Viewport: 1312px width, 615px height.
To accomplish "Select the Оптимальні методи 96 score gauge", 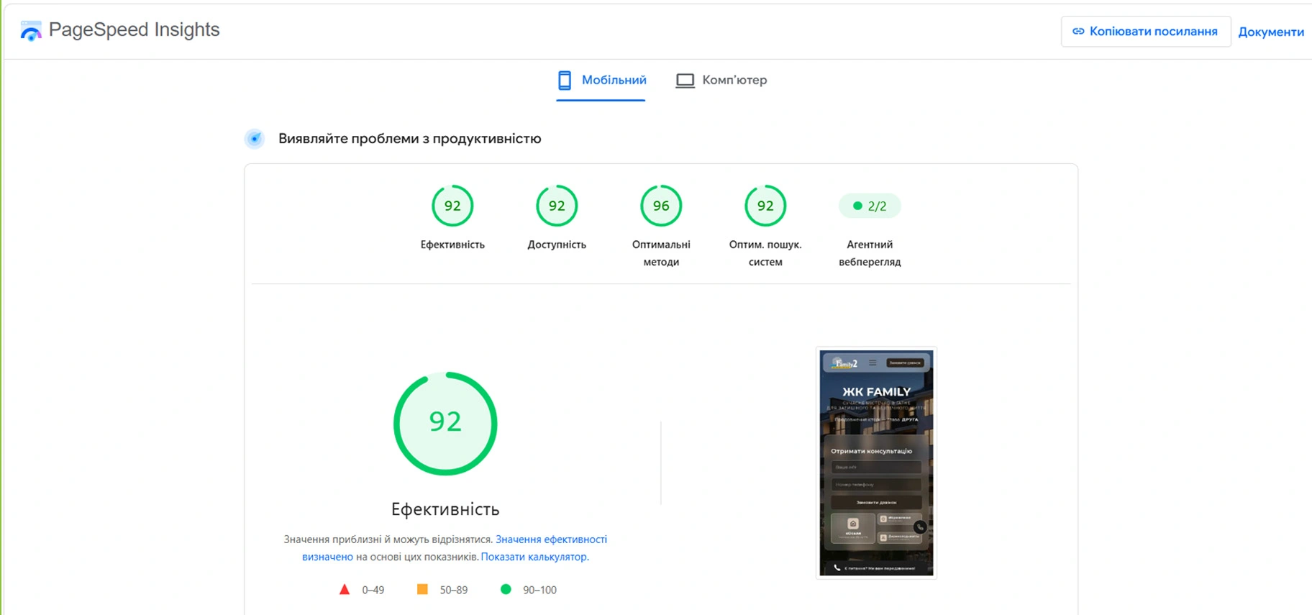I will pyautogui.click(x=661, y=206).
